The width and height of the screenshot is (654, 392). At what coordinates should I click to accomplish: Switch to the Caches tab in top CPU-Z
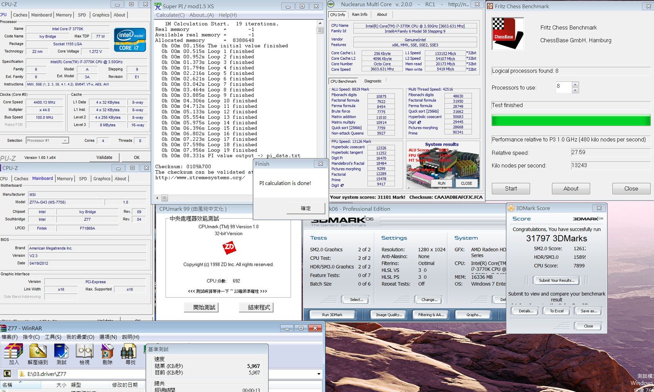pos(20,15)
